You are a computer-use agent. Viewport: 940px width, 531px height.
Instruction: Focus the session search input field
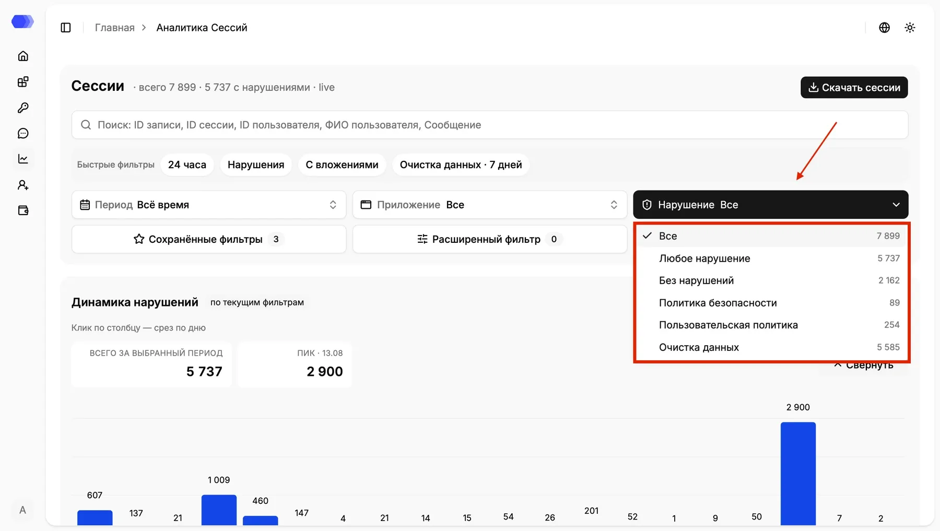490,125
